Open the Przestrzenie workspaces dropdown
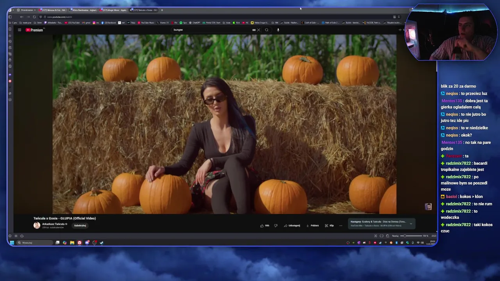The width and height of the screenshot is (500, 281). (26, 10)
